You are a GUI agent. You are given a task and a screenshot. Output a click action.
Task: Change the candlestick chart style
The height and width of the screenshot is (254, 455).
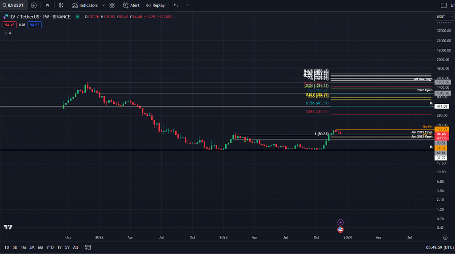61,5
